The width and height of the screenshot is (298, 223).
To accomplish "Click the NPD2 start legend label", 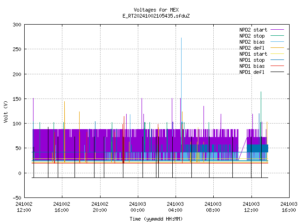I will [253, 30].
